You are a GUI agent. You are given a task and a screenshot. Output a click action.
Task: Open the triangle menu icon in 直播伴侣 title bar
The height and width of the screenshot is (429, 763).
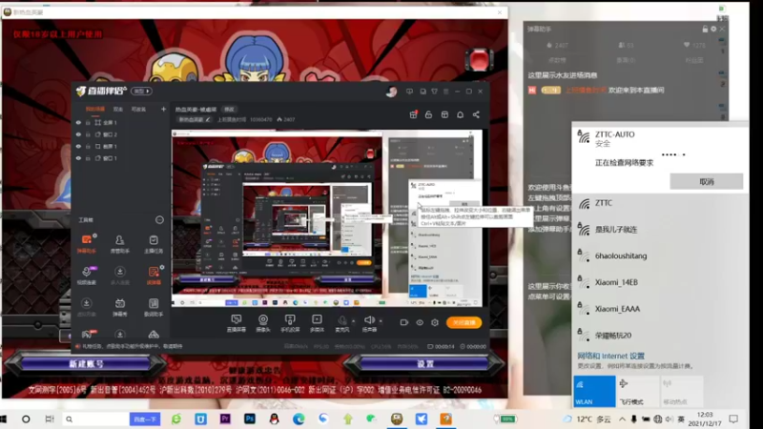point(434,92)
